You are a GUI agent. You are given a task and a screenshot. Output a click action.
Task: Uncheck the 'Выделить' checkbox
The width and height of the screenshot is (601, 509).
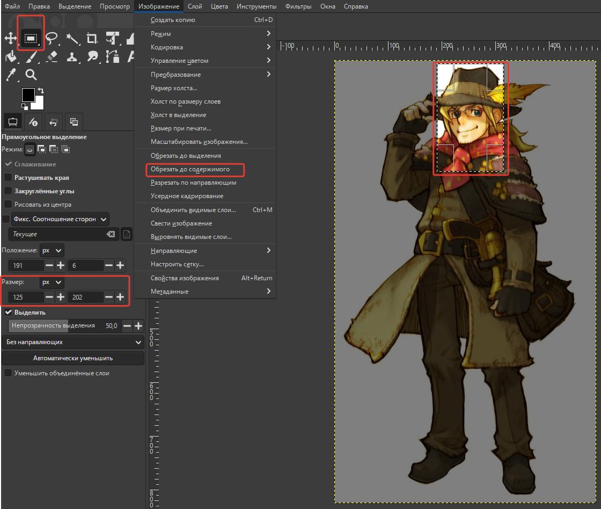(x=8, y=312)
